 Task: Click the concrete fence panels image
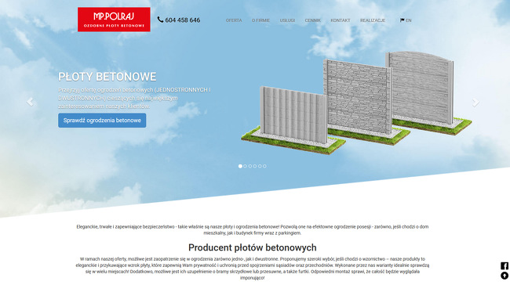point(356,103)
